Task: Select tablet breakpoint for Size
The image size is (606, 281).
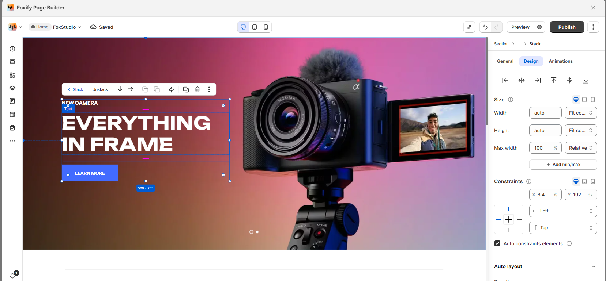Action: pyautogui.click(x=584, y=100)
